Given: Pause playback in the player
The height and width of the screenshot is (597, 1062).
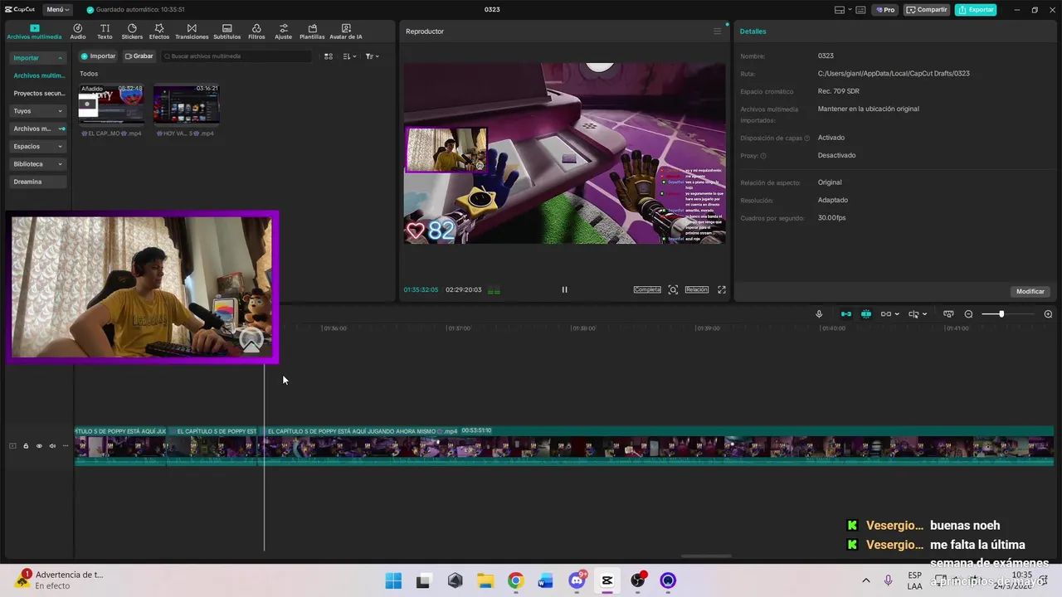Looking at the screenshot, I should [x=564, y=289].
